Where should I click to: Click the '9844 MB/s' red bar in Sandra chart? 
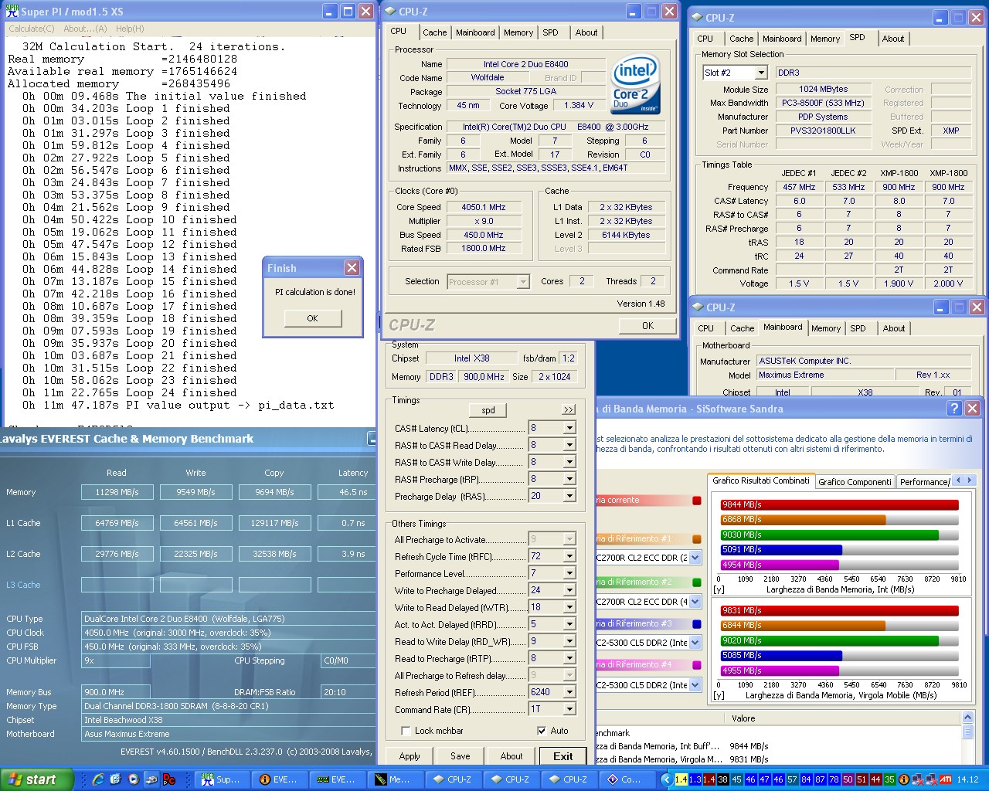[x=839, y=504]
